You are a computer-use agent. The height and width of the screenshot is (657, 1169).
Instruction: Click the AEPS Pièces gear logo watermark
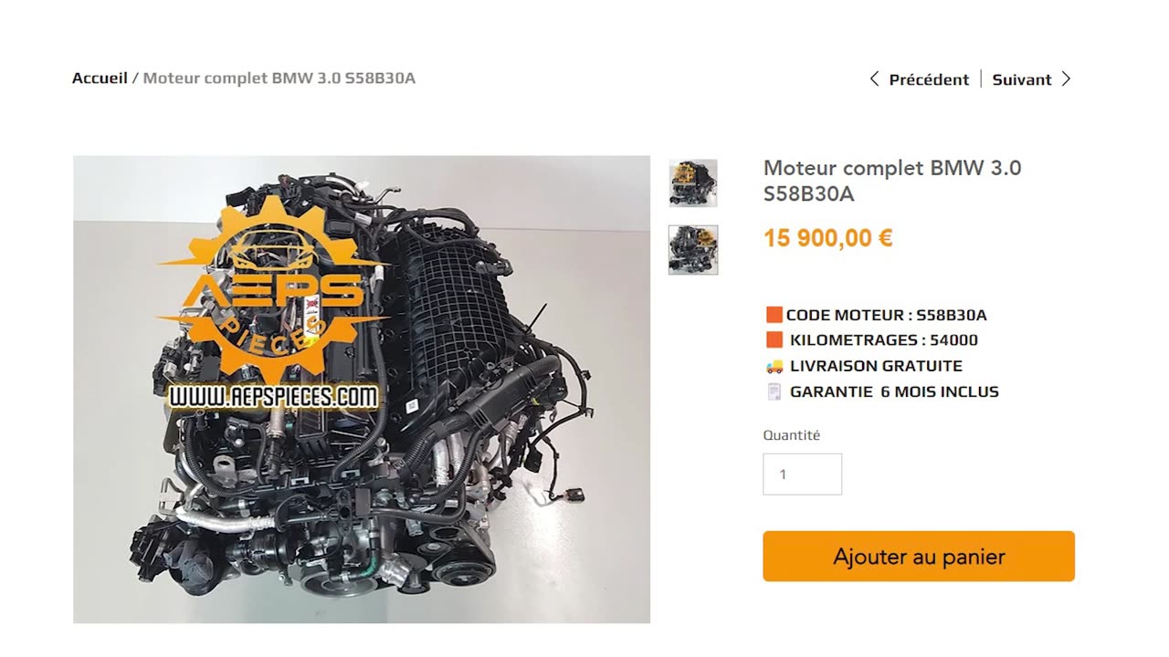(274, 288)
